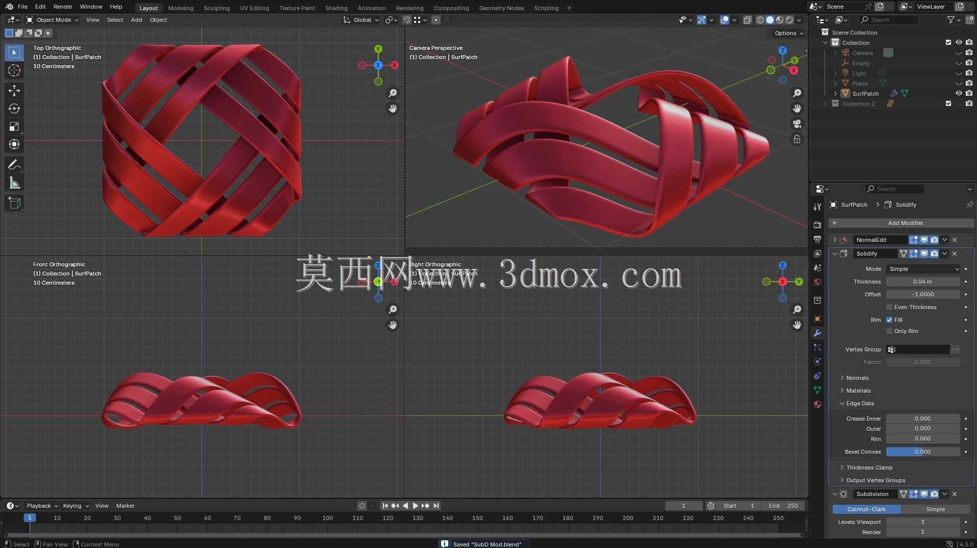Toggle Collection 2 exclude checkbox
This screenshot has width=977, height=548.
point(948,103)
